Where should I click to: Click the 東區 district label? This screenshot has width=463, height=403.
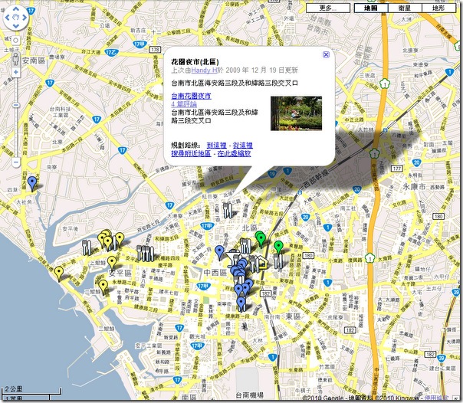293,316
